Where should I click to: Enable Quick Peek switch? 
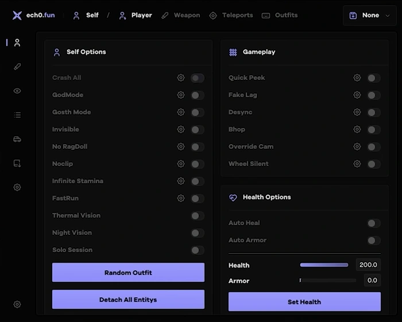(374, 78)
